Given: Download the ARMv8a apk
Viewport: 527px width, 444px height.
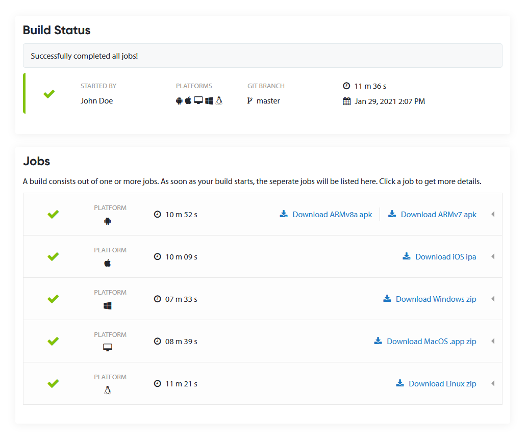Looking at the screenshot, I should (326, 214).
